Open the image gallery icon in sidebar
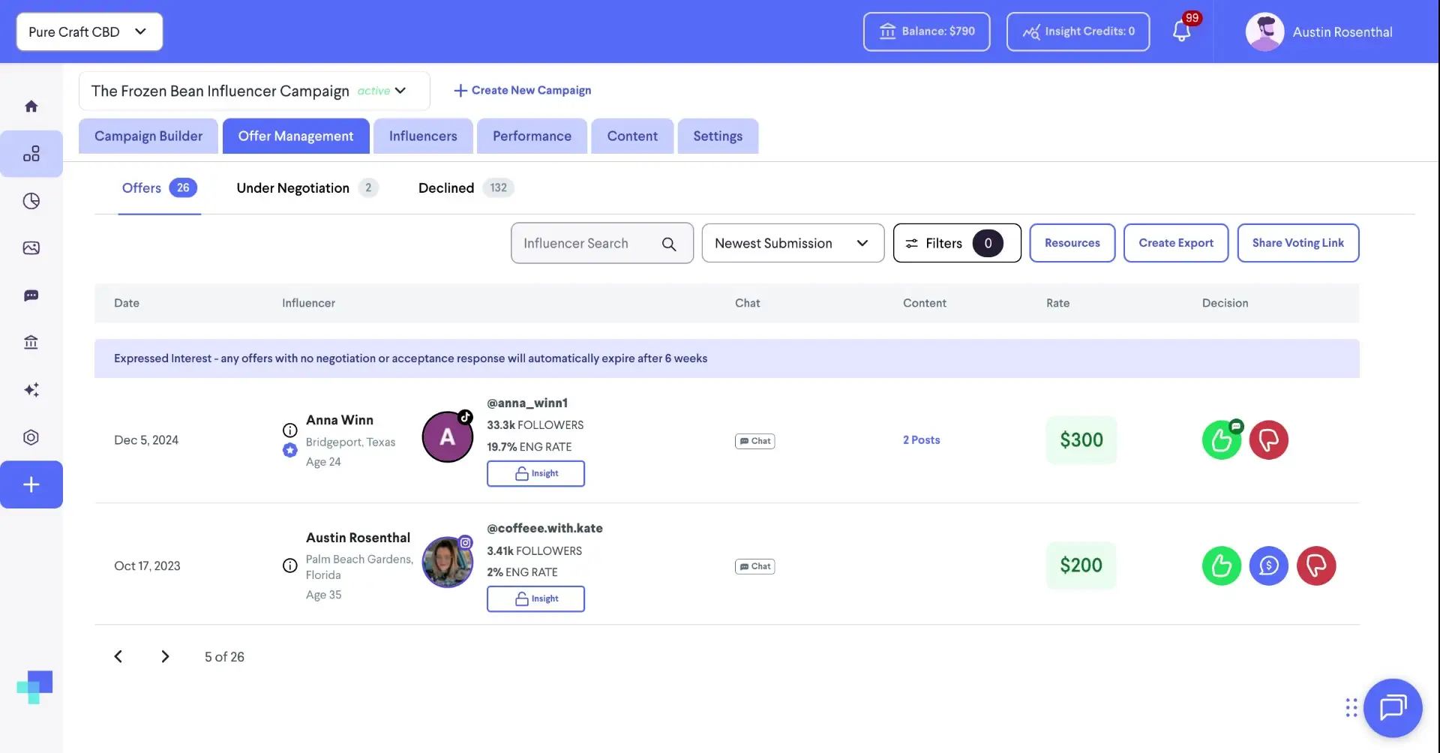1440x753 pixels. (x=31, y=247)
